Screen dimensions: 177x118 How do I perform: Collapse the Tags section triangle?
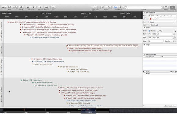point(144,45)
